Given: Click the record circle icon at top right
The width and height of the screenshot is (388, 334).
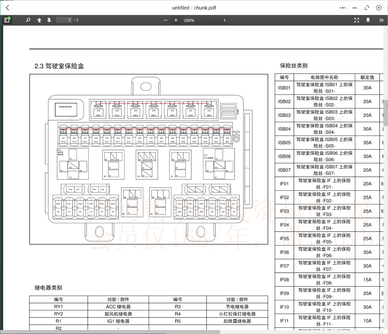Looking at the screenshot, I should click(379, 8).
